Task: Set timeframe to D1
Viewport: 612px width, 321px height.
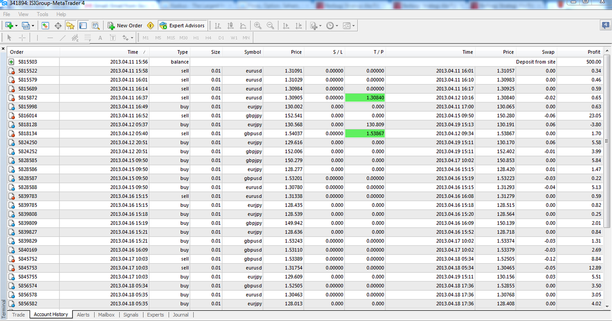Action: (221, 38)
